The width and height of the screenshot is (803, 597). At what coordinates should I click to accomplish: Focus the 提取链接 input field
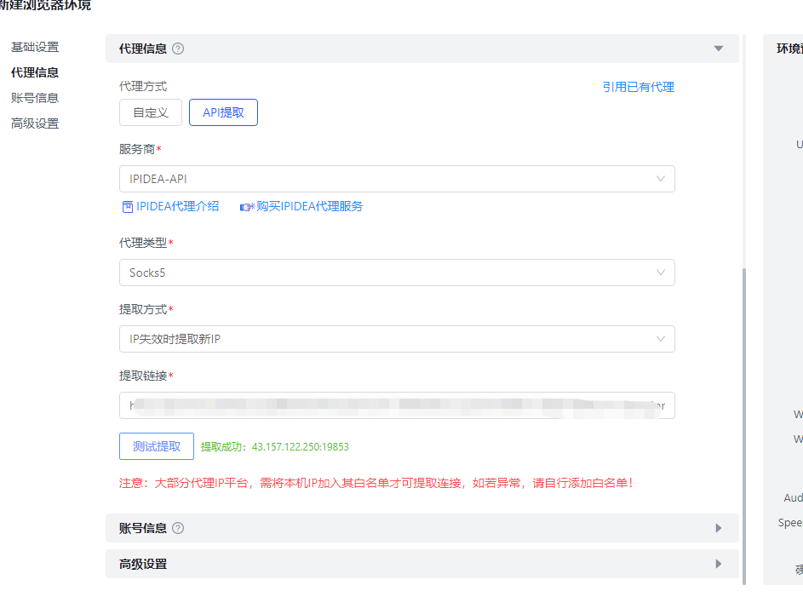397,405
